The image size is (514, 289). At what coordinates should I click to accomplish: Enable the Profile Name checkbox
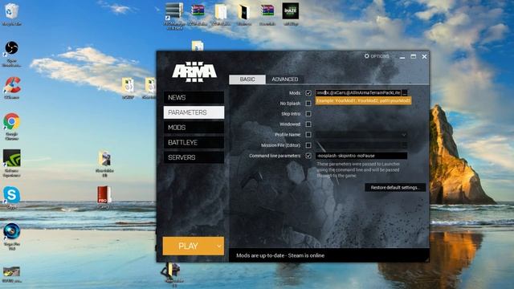click(308, 135)
